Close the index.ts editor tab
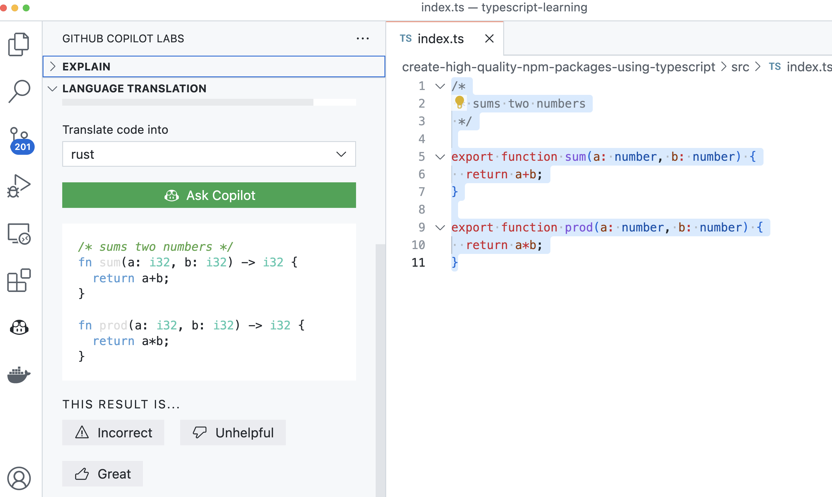Screen dimensions: 832x497 coord(489,39)
